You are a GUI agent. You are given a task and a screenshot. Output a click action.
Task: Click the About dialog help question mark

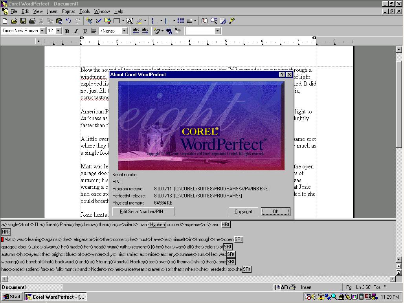[x=282, y=74]
